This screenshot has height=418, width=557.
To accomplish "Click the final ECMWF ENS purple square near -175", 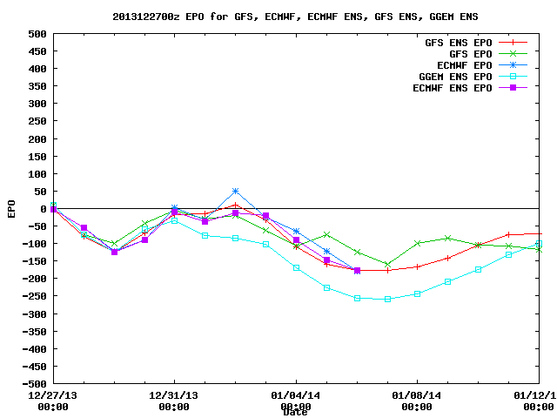I will click(357, 271).
